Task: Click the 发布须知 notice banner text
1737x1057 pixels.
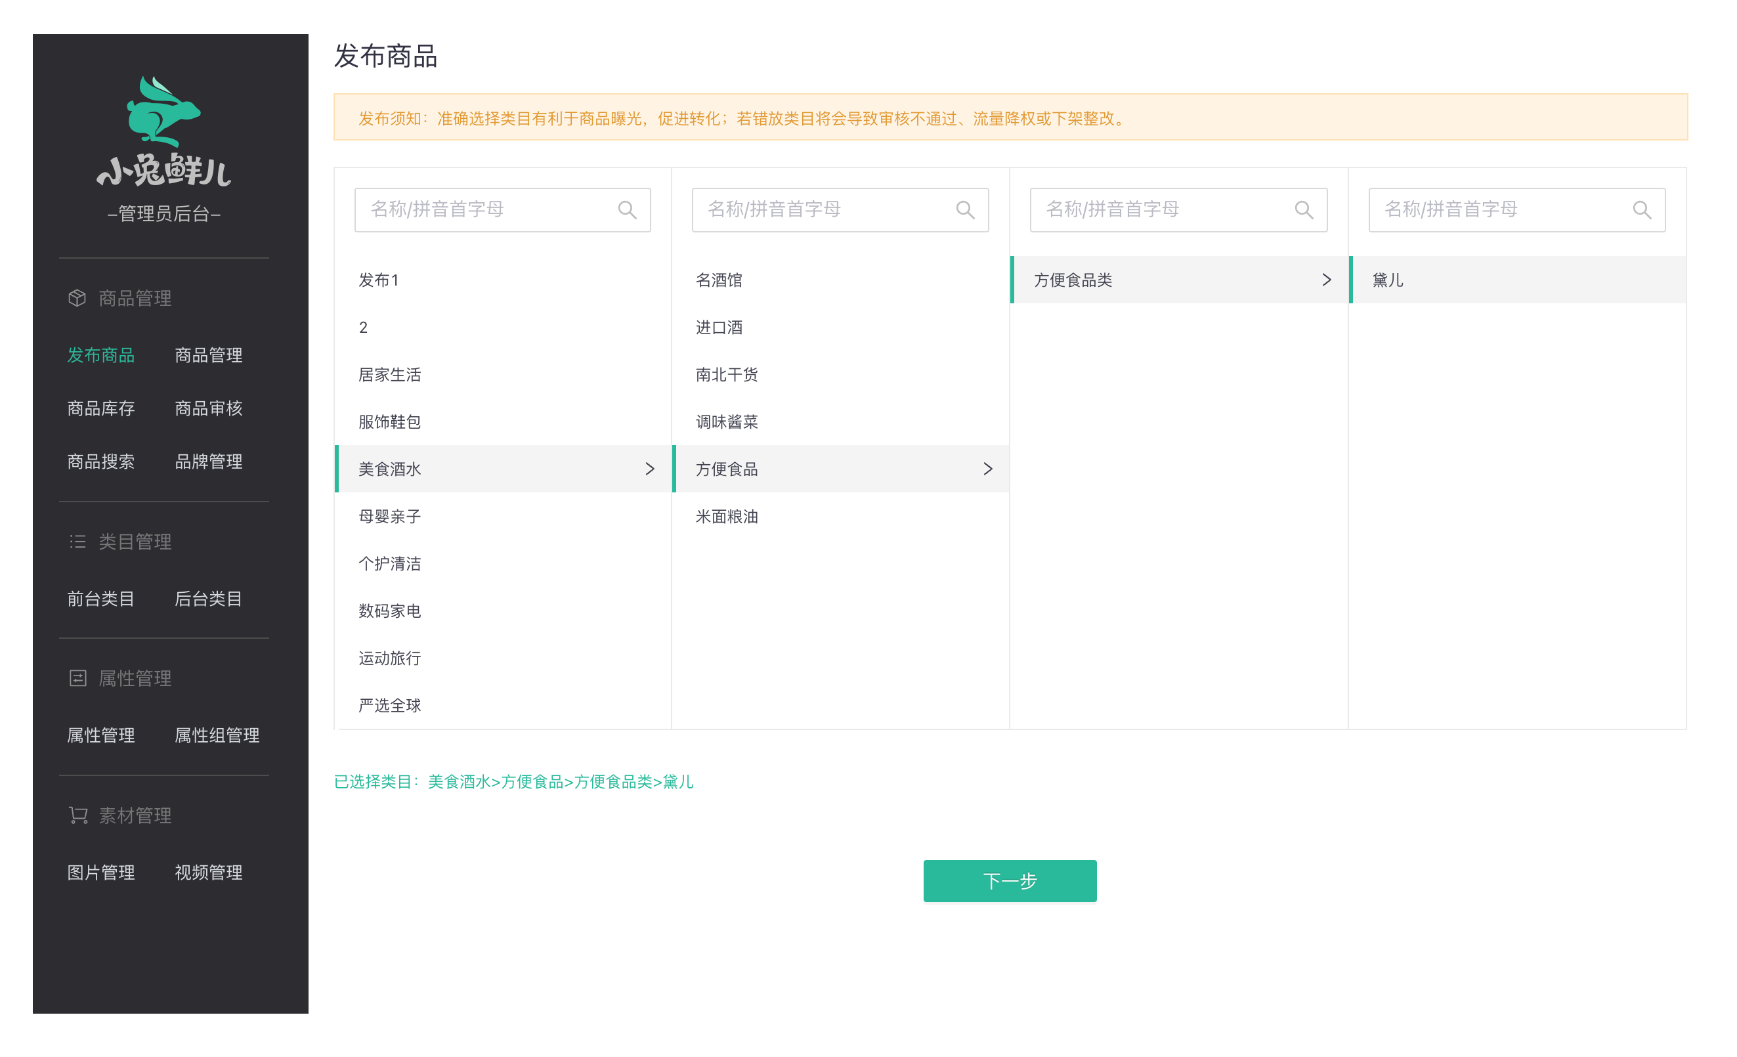Action: click(x=742, y=118)
